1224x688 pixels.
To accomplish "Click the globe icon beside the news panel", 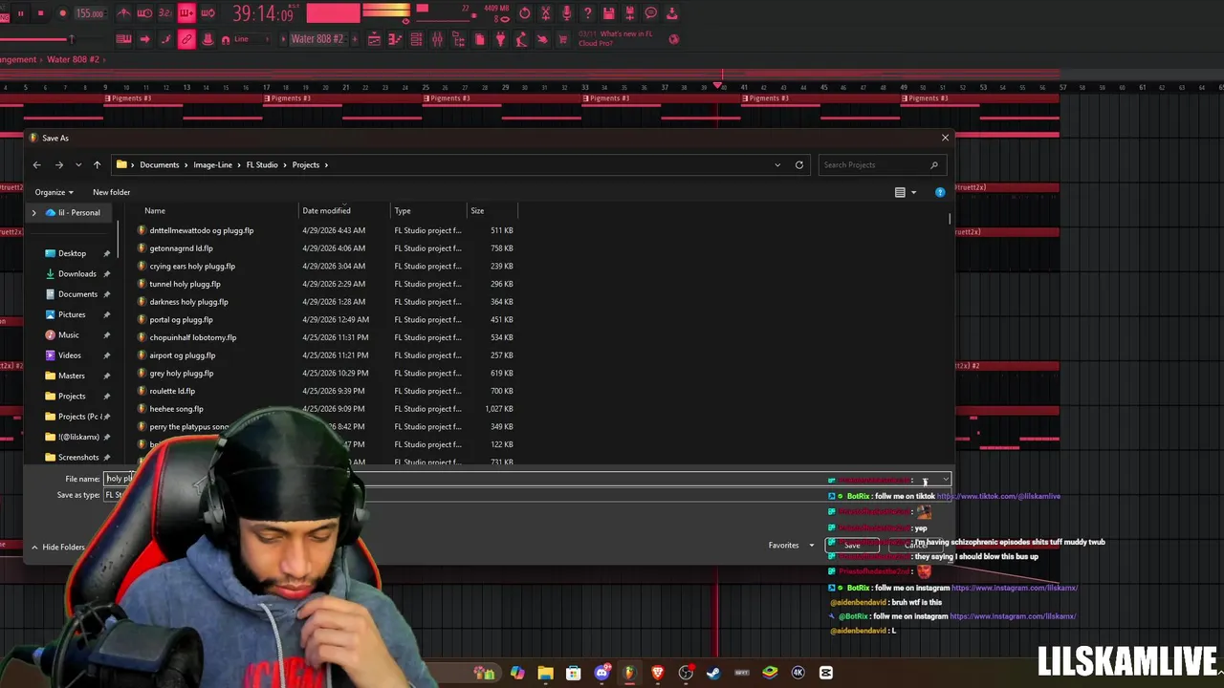I will point(674,39).
